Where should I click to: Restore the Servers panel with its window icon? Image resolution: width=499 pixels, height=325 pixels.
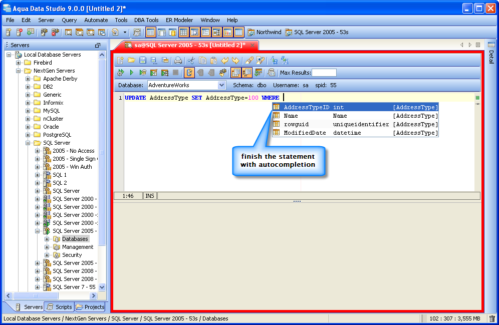(98, 45)
